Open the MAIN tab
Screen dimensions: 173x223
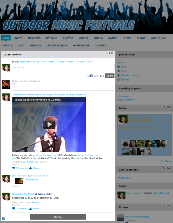point(6,38)
